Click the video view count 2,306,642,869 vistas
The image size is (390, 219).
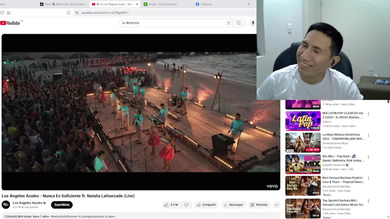18,217
